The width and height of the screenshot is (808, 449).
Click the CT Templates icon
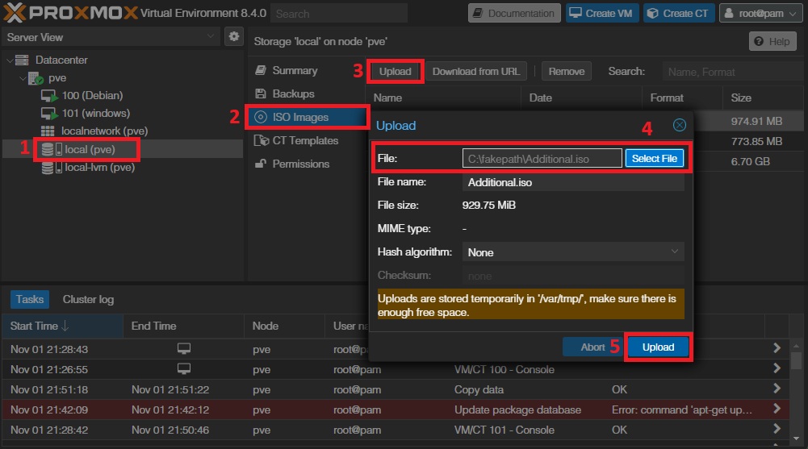click(262, 140)
